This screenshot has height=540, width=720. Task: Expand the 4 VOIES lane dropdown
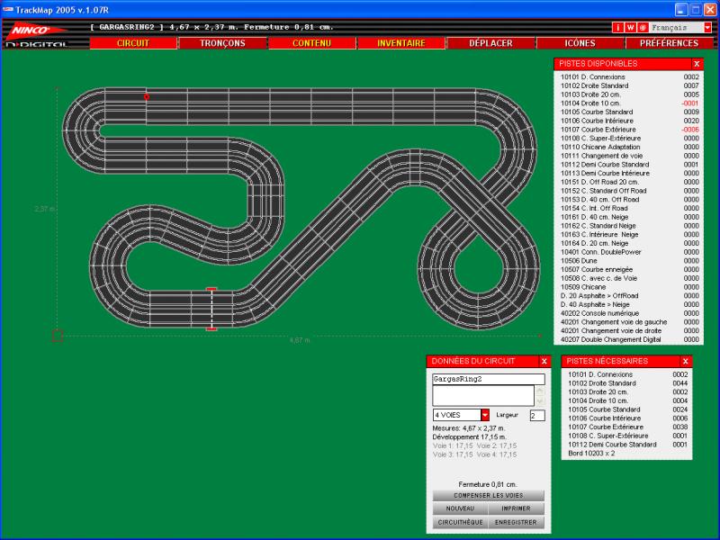point(484,415)
